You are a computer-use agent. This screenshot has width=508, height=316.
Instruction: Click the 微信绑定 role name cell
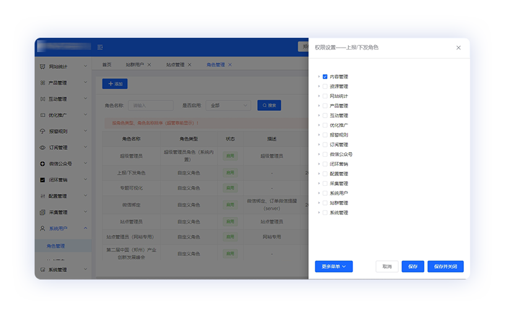[131, 205]
